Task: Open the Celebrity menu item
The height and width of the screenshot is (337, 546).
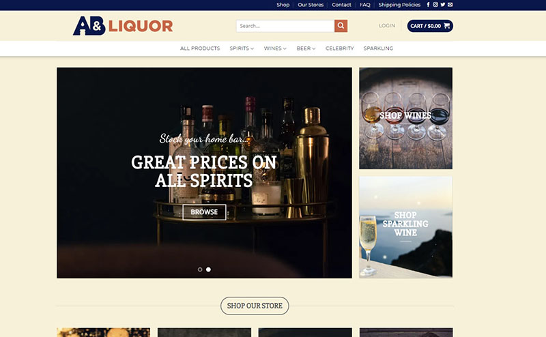Action: [x=339, y=48]
